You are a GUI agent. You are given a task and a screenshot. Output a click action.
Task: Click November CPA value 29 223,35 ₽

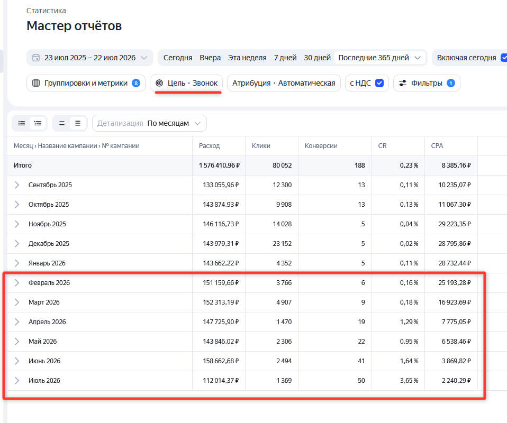(455, 224)
